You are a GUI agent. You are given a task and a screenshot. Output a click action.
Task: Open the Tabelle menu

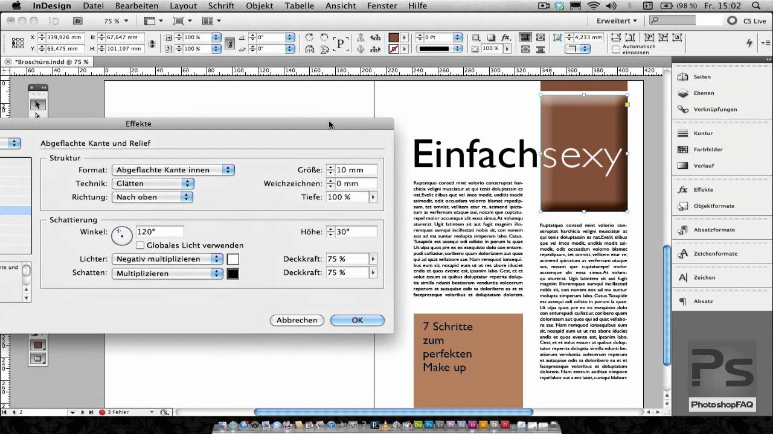click(299, 6)
